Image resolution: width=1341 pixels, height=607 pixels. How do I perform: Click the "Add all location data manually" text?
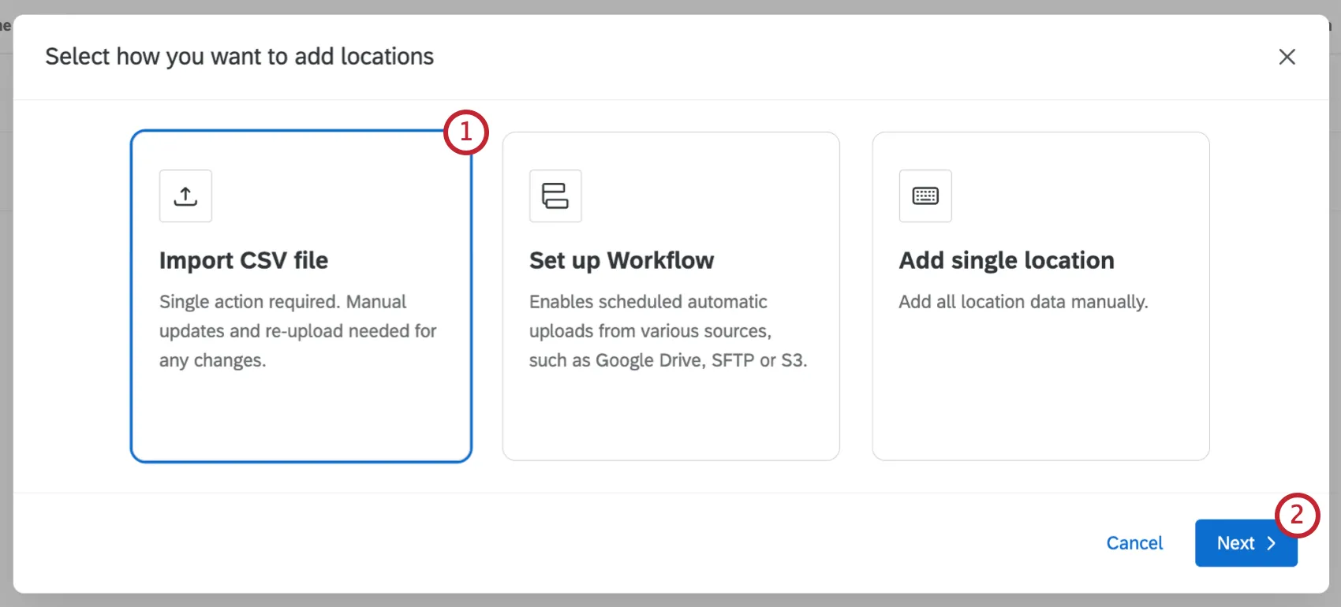1023,302
